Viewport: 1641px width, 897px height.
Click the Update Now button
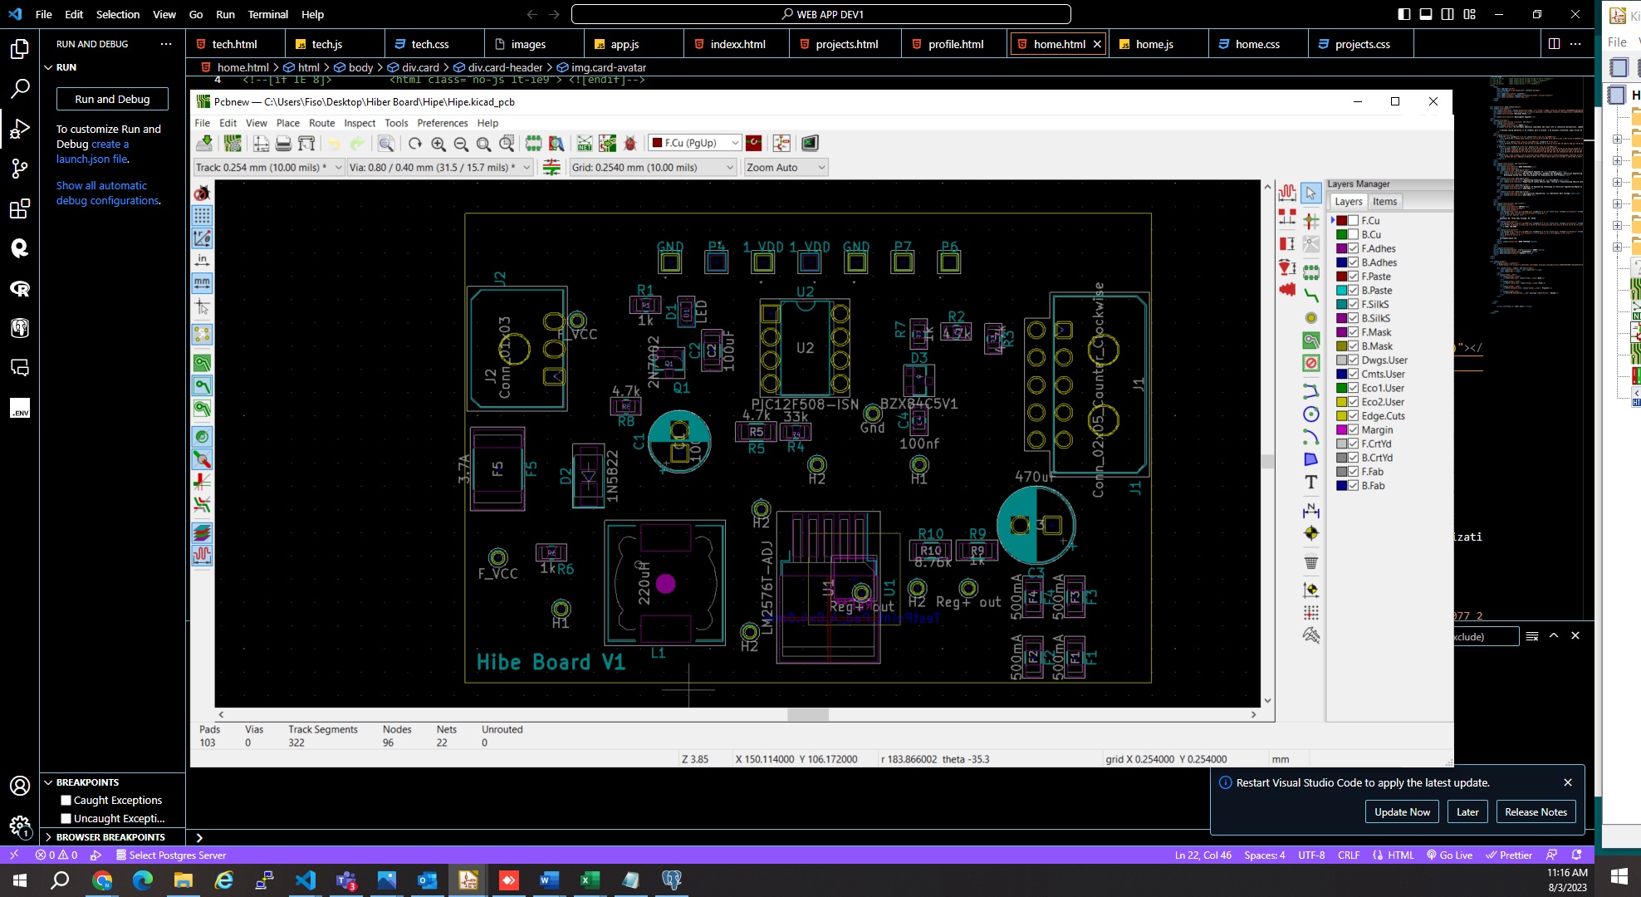(x=1402, y=811)
